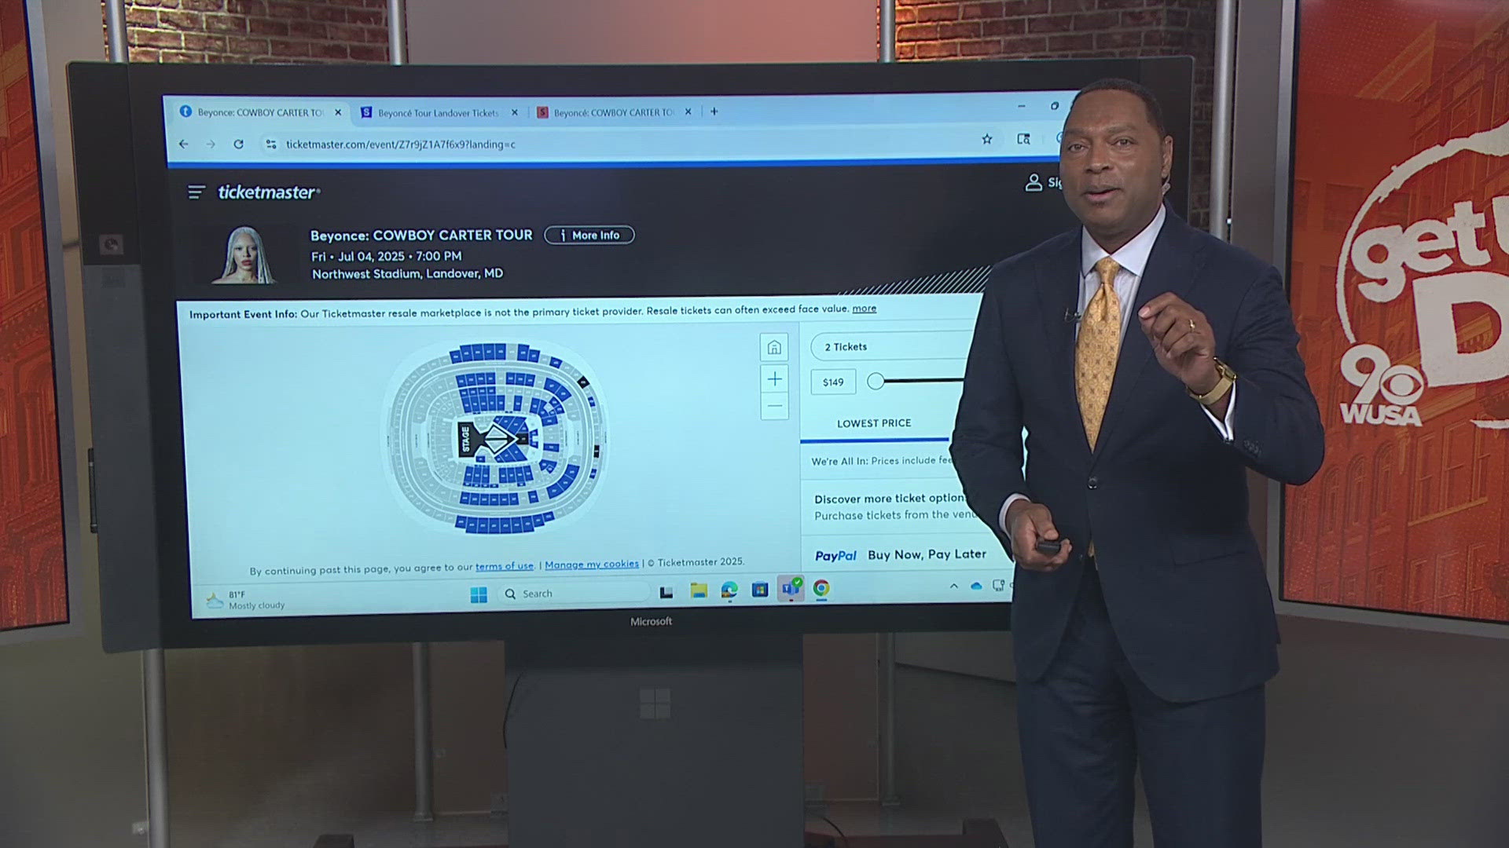Close the third Beyoncé: COWBOY CARTER tab
Screen dimensions: 1509x848
coord(688,112)
